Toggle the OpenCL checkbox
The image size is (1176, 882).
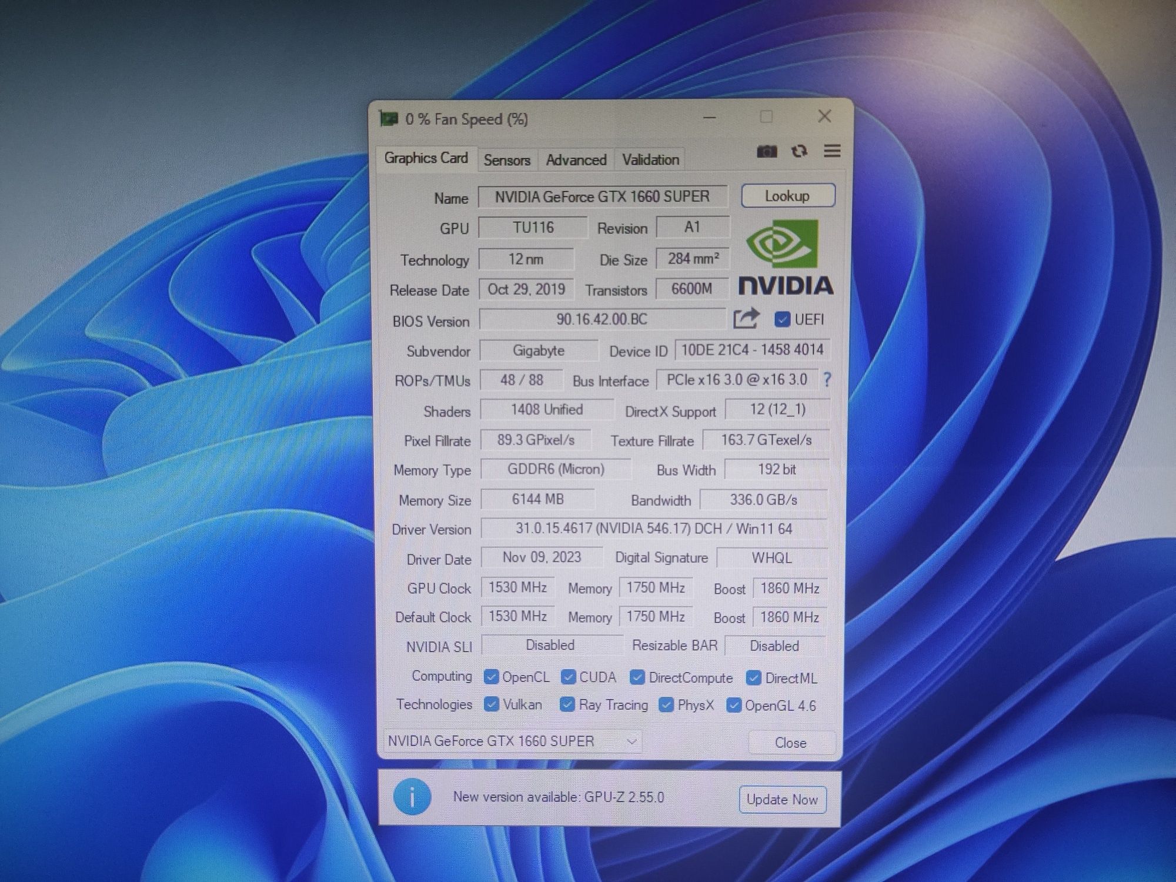[x=491, y=677]
